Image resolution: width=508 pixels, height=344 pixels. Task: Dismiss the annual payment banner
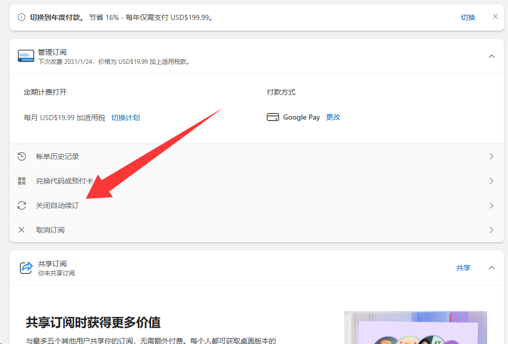coord(495,16)
